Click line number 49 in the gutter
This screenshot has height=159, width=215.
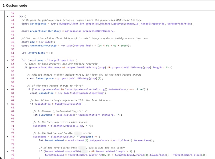[x=13, y=45]
